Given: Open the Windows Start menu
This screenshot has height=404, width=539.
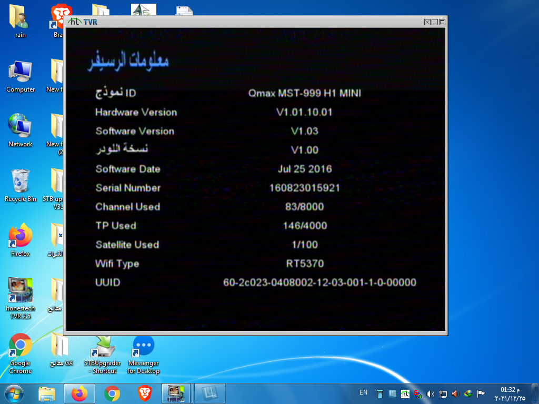Looking at the screenshot, I should point(14,393).
